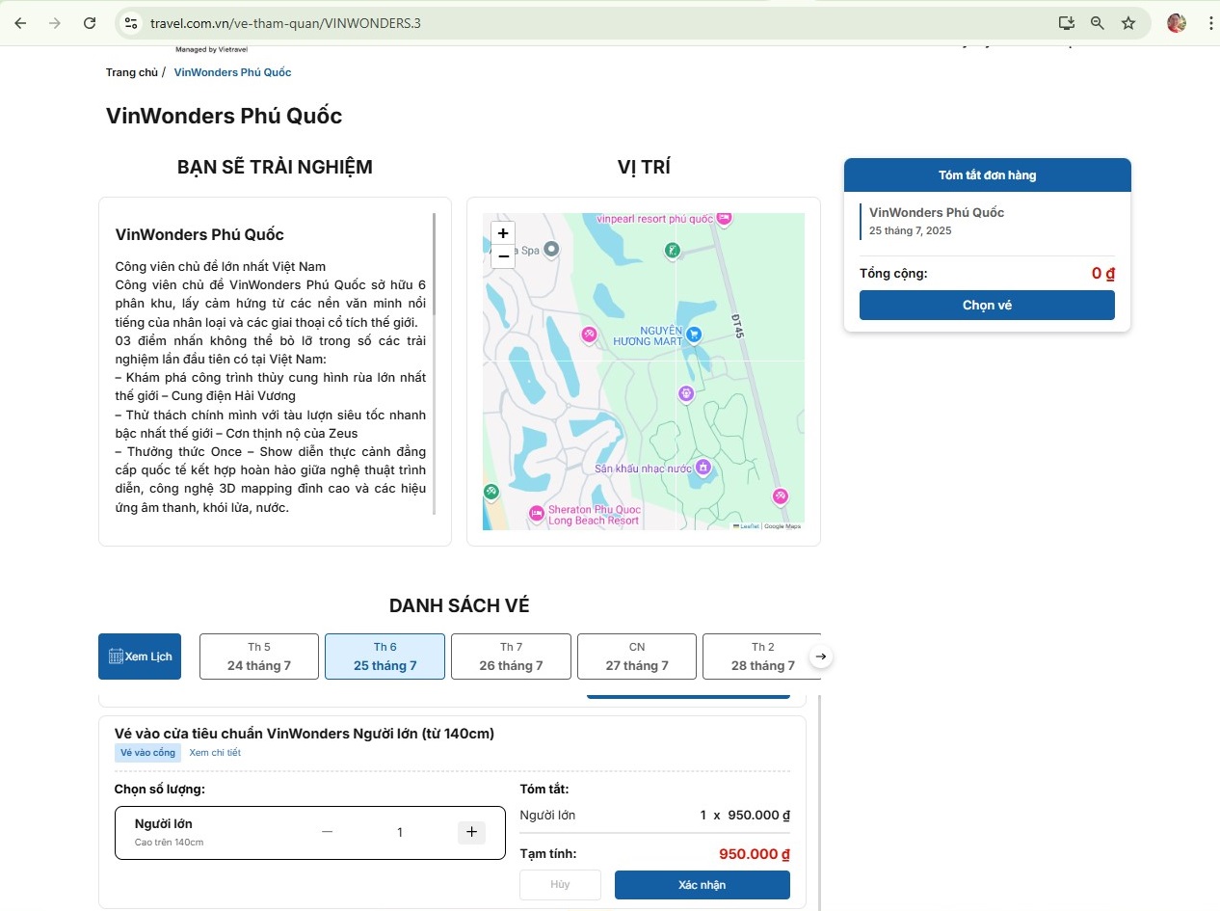The width and height of the screenshot is (1220, 911).
Task: Select Sân khấu nhạc nước marker
Action: [703, 468]
